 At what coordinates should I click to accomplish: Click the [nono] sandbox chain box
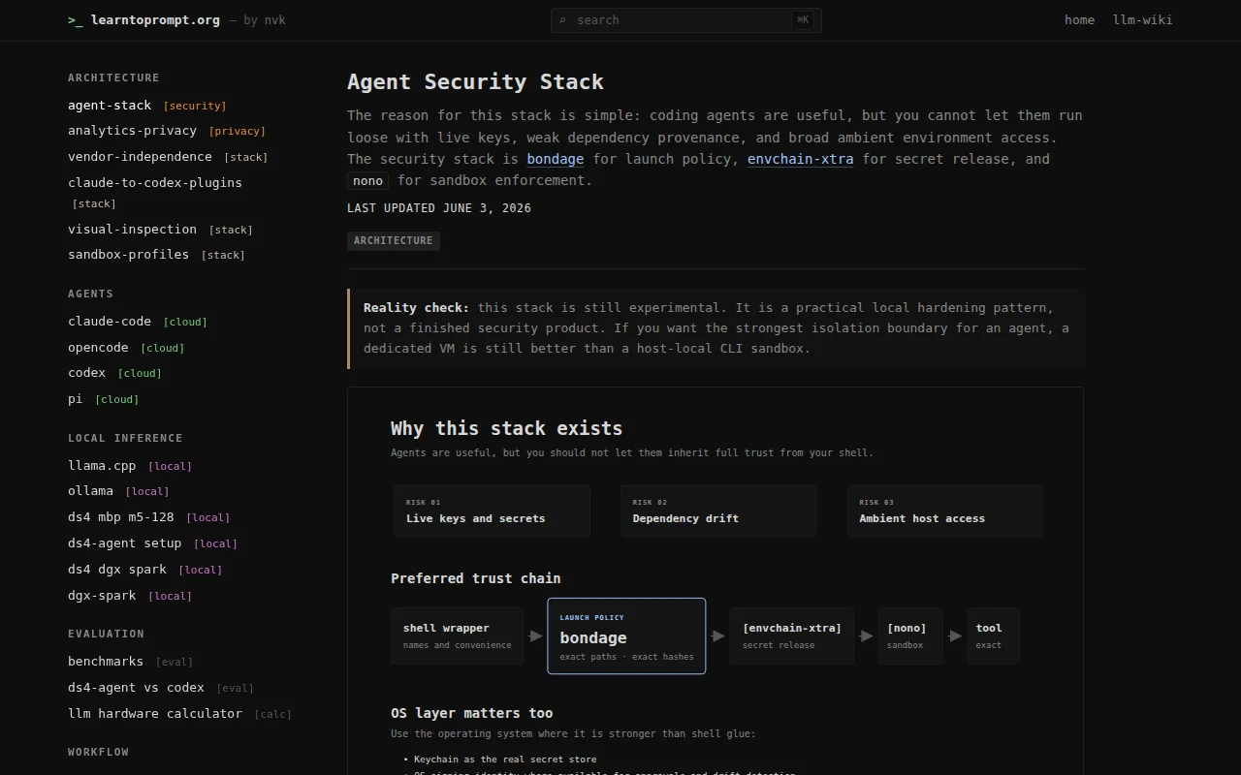910,635
